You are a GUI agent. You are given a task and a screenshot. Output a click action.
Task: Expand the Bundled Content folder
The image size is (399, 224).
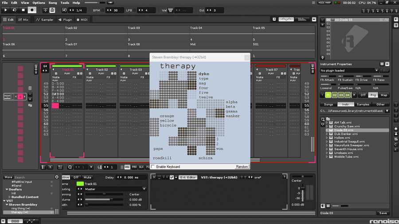tap(9, 197)
